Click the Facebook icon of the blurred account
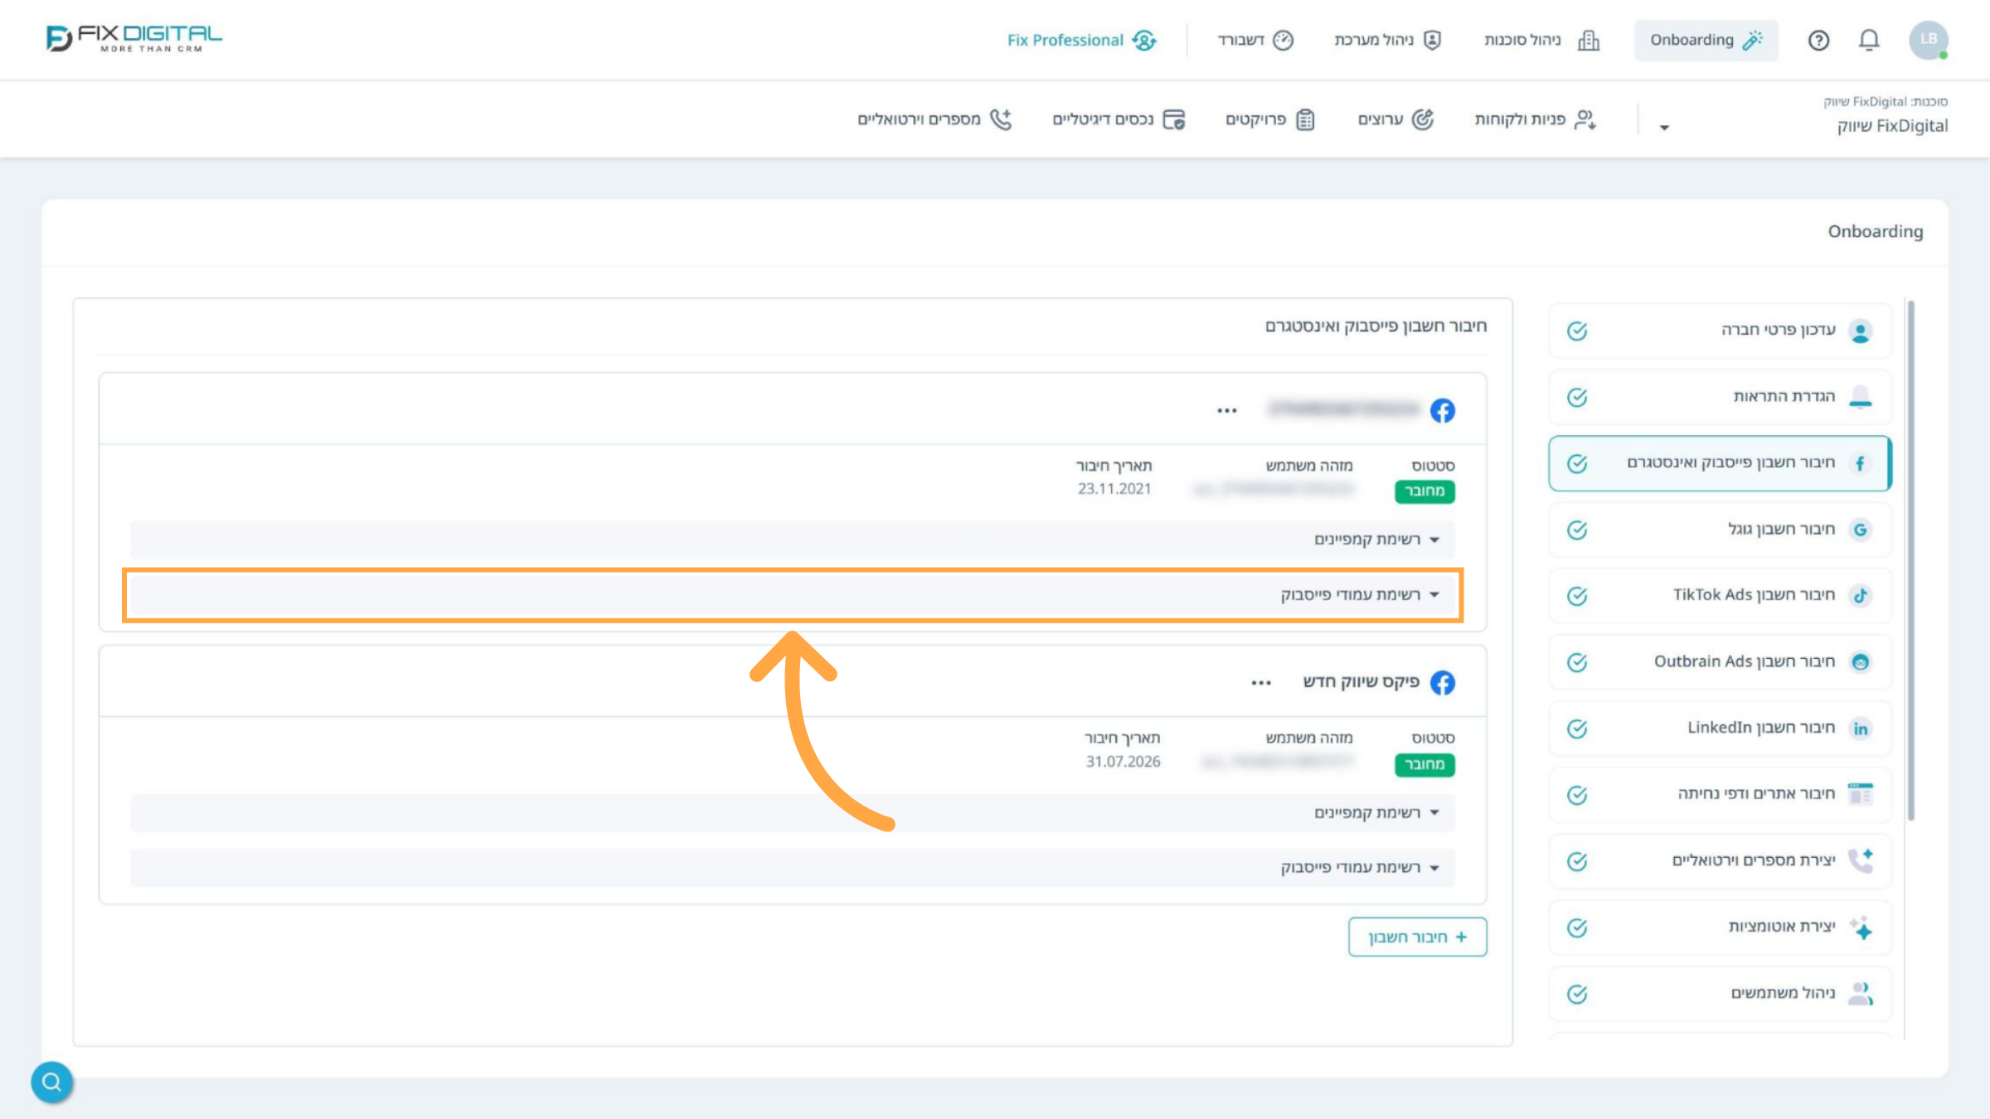1990x1119 pixels. 1442,410
